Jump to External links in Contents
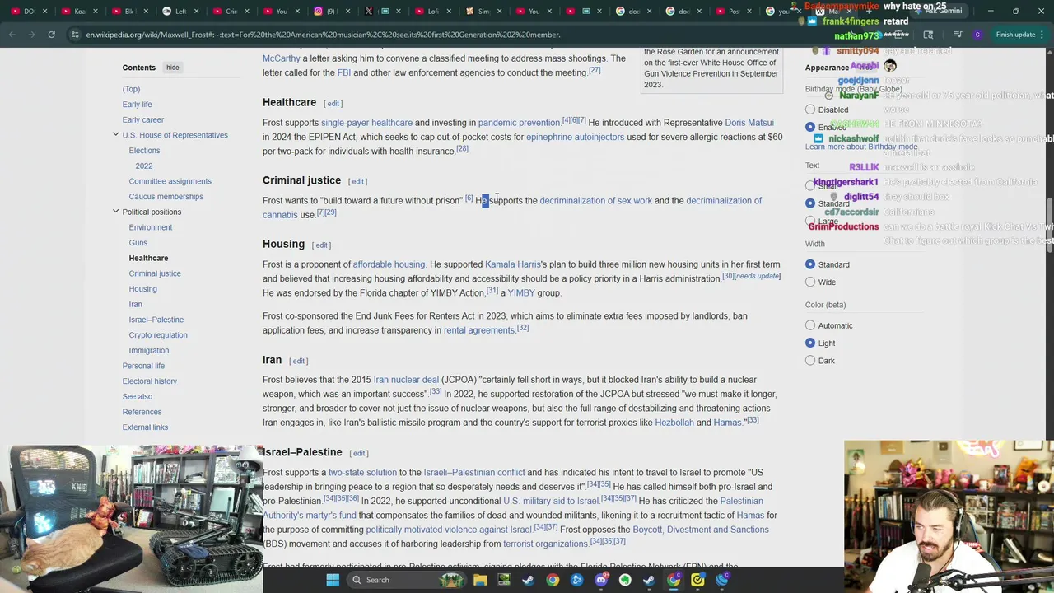Viewport: 1054px width, 593px height. 145,427
